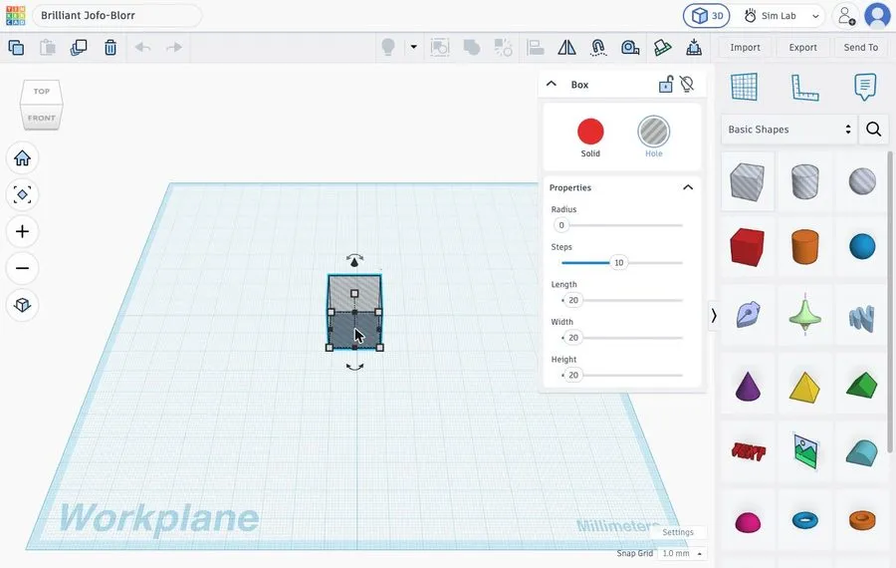Open the show/hide options dropdown arrow
The width and height of the screenshot is (896, 568).
coord(414,47)
